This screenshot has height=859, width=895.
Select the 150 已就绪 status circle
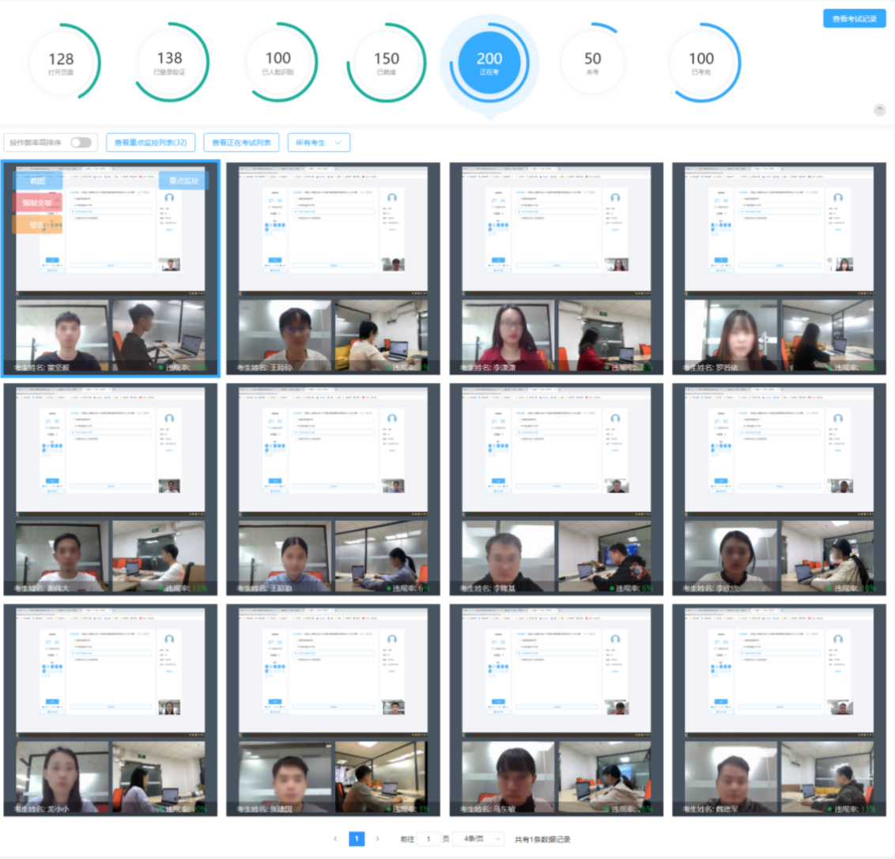[x=387, y=62]
